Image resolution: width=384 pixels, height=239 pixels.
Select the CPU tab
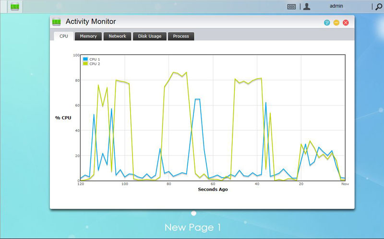64,36
